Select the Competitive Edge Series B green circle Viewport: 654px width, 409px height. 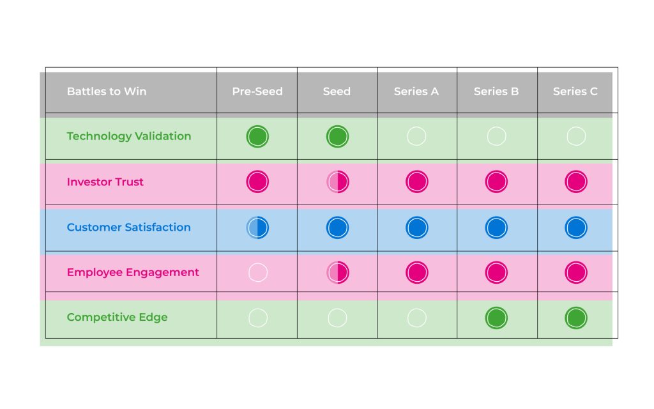[x=496, y=318]
